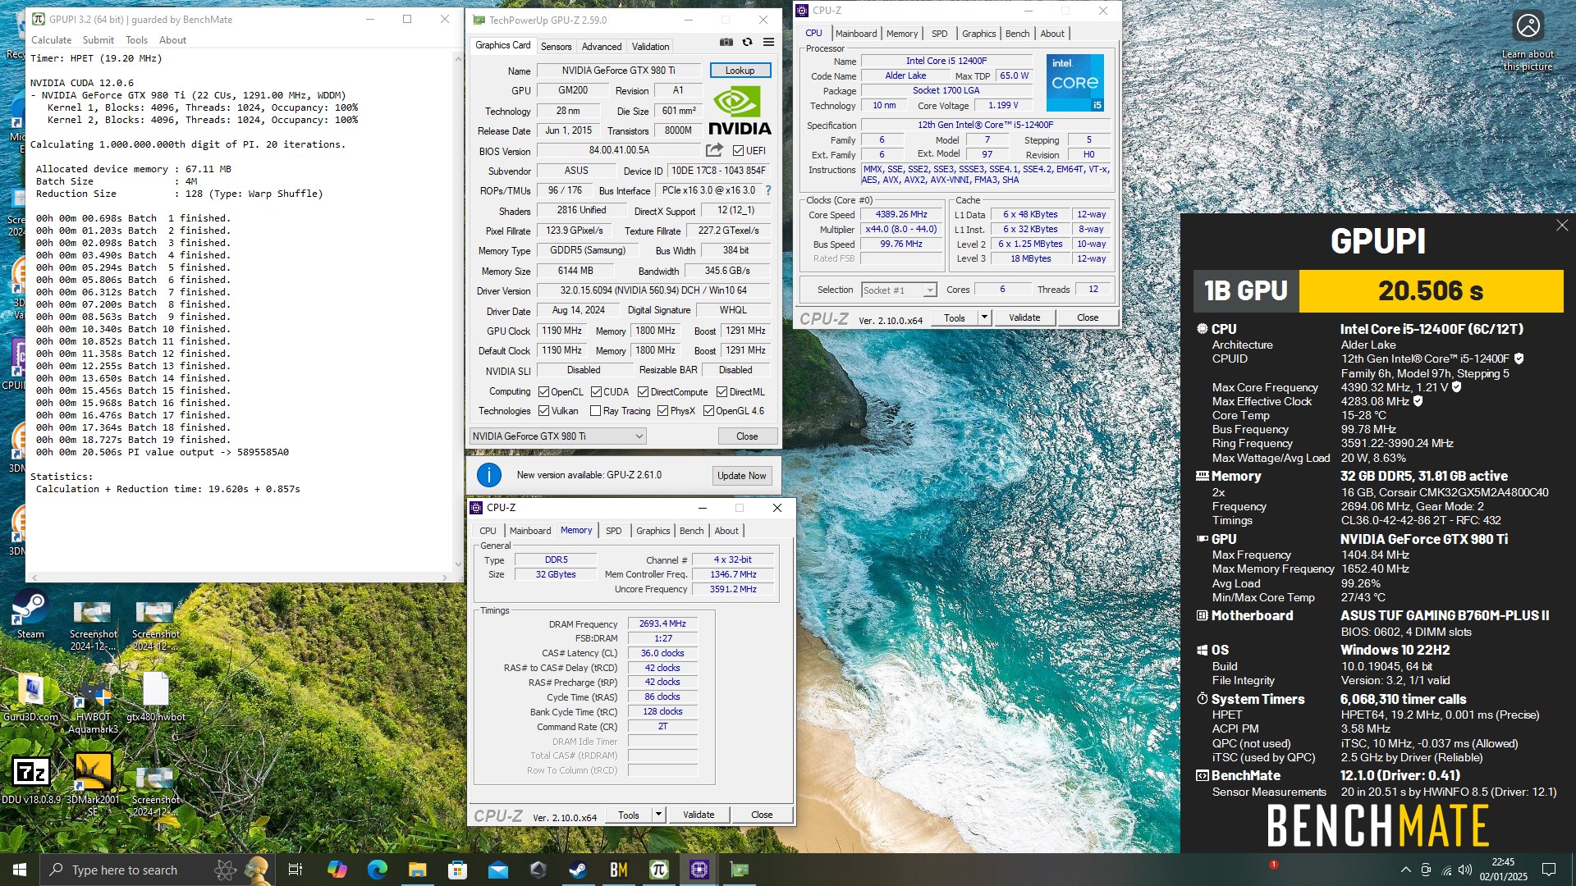Click network icon in system tray
This screenshot has width=1576, height=886.
point(1445,870)
